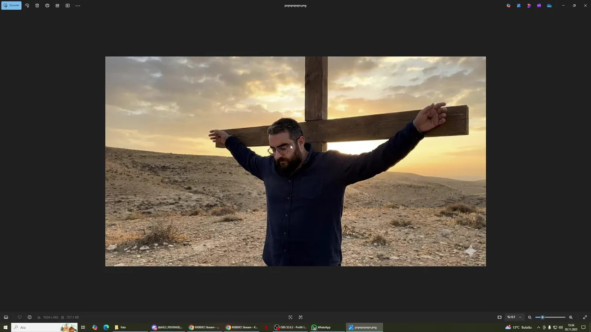Screen dimensions: 591x332
Task: Rotate the image with the rotate icon
Action: coord(27,6)
